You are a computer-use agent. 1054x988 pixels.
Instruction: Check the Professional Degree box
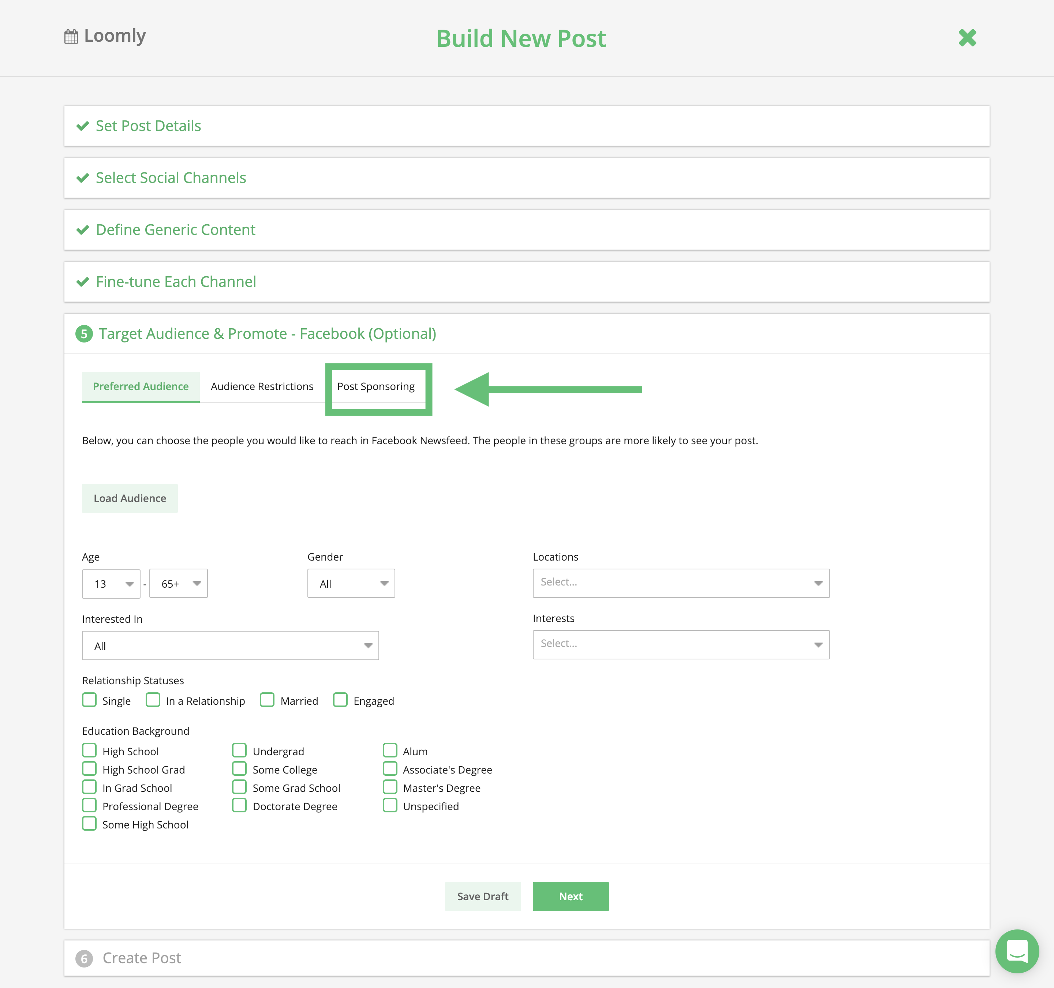(x=89, y=805)
